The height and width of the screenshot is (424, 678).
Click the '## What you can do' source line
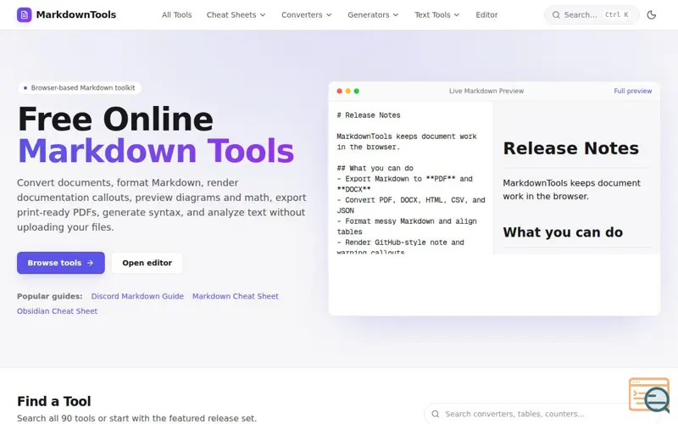[375, 168]
